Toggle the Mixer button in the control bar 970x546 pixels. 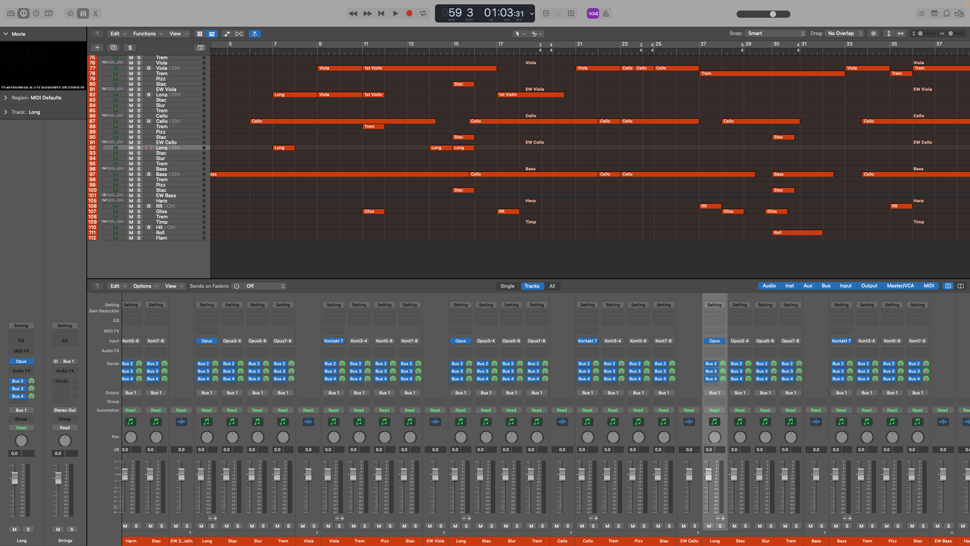coord(83,13)
